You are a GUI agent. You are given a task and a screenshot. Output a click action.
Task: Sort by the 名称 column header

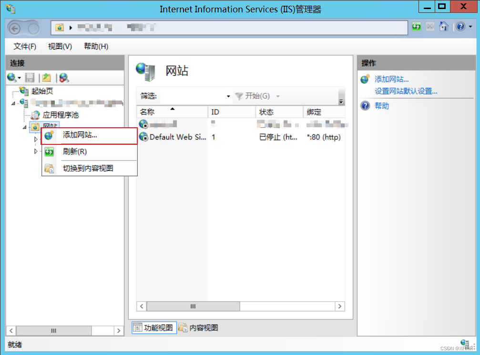pyautogui.click(x=173, y=112)
